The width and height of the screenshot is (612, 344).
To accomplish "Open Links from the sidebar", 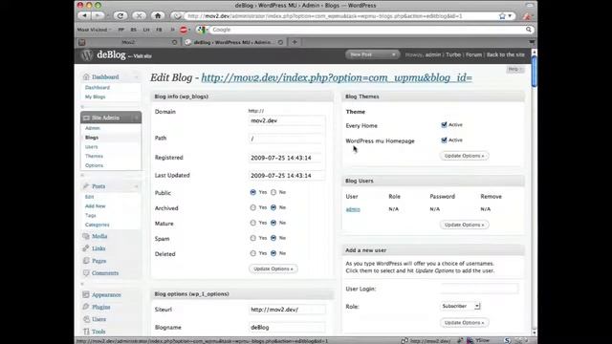I will click(98, 248).
